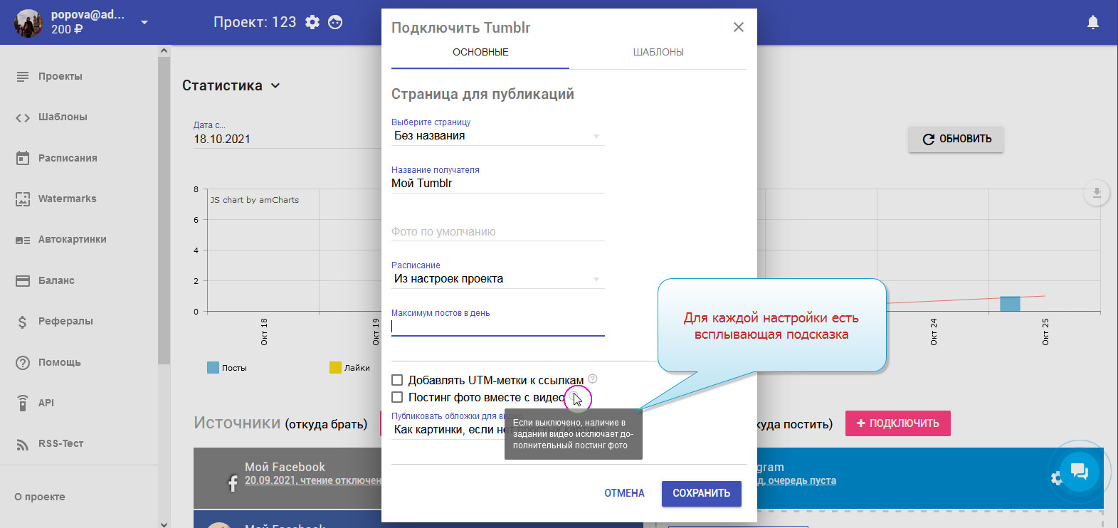Image resolution: width=1118 pixels, height=528 pixels.
Task: Select the ОСНОВНЫЕ tab
Action: pos(480,52)
